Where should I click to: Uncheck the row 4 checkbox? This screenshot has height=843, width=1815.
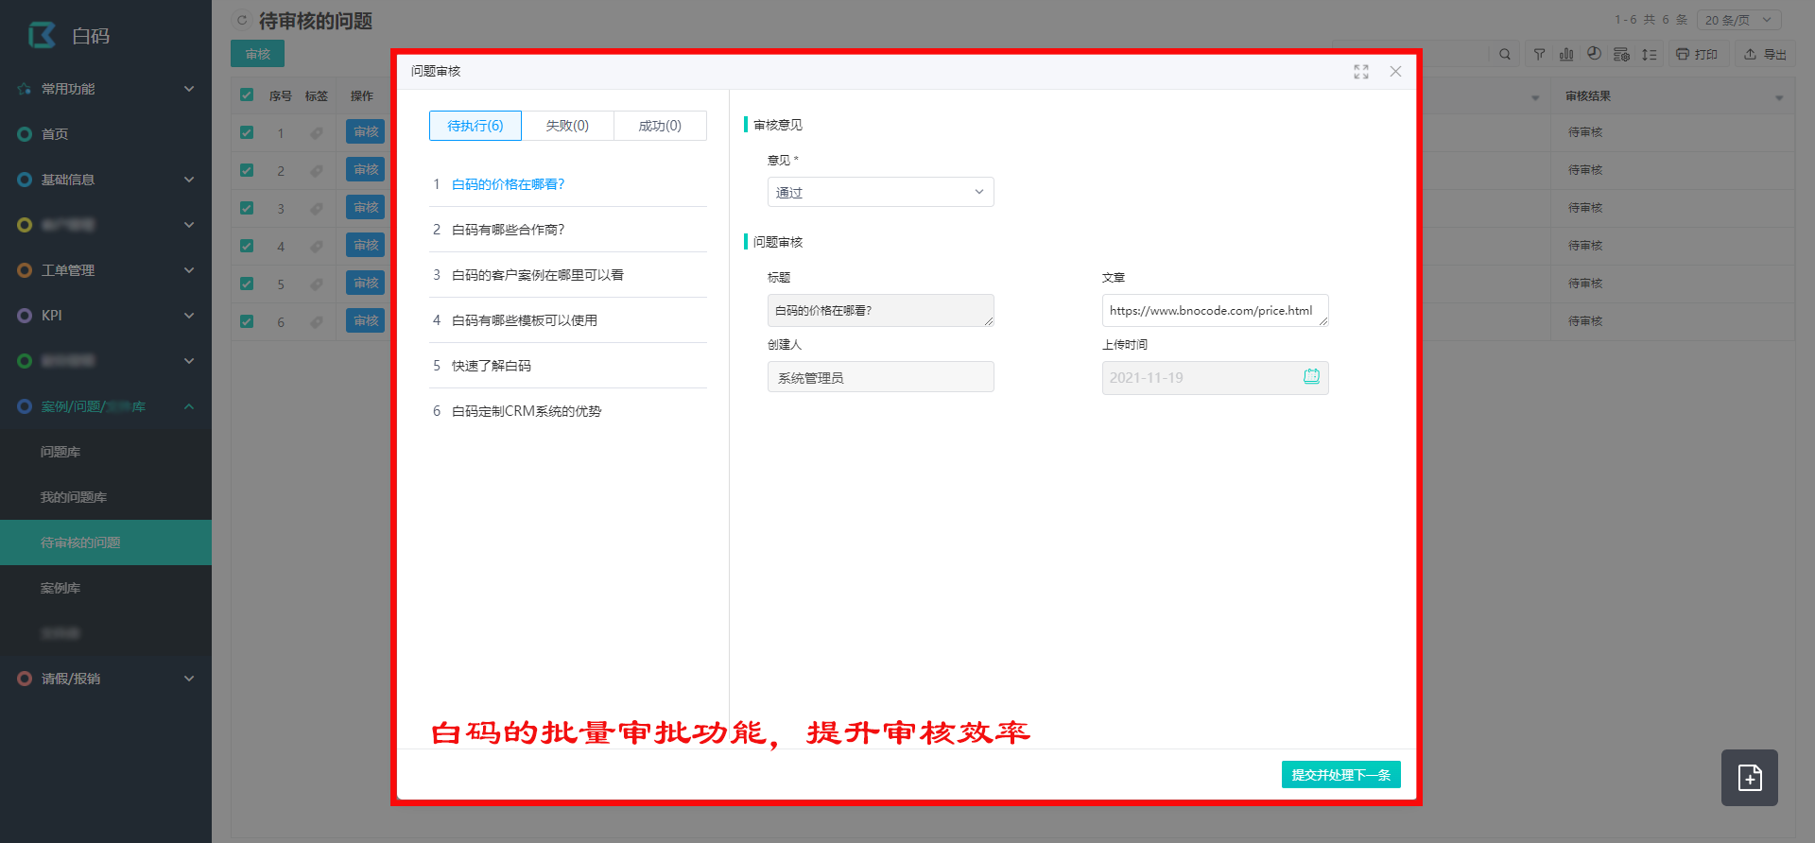click(x=247, y=246)
